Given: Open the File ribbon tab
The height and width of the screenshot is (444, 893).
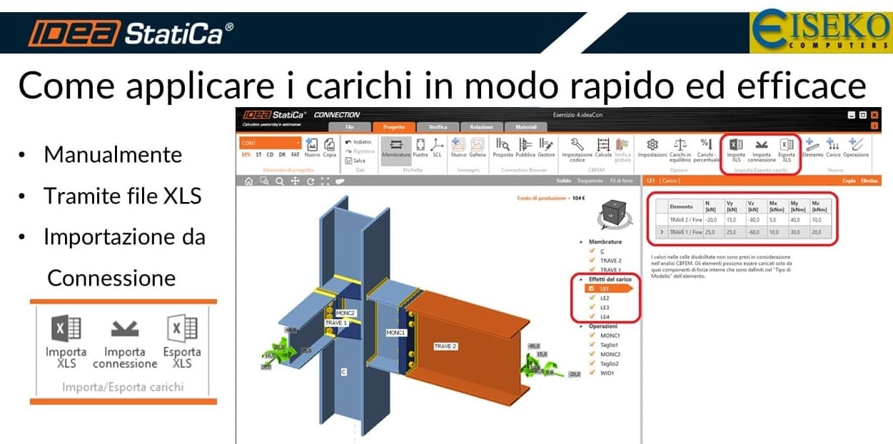Looking at the screenshot, I should point(349,127).
